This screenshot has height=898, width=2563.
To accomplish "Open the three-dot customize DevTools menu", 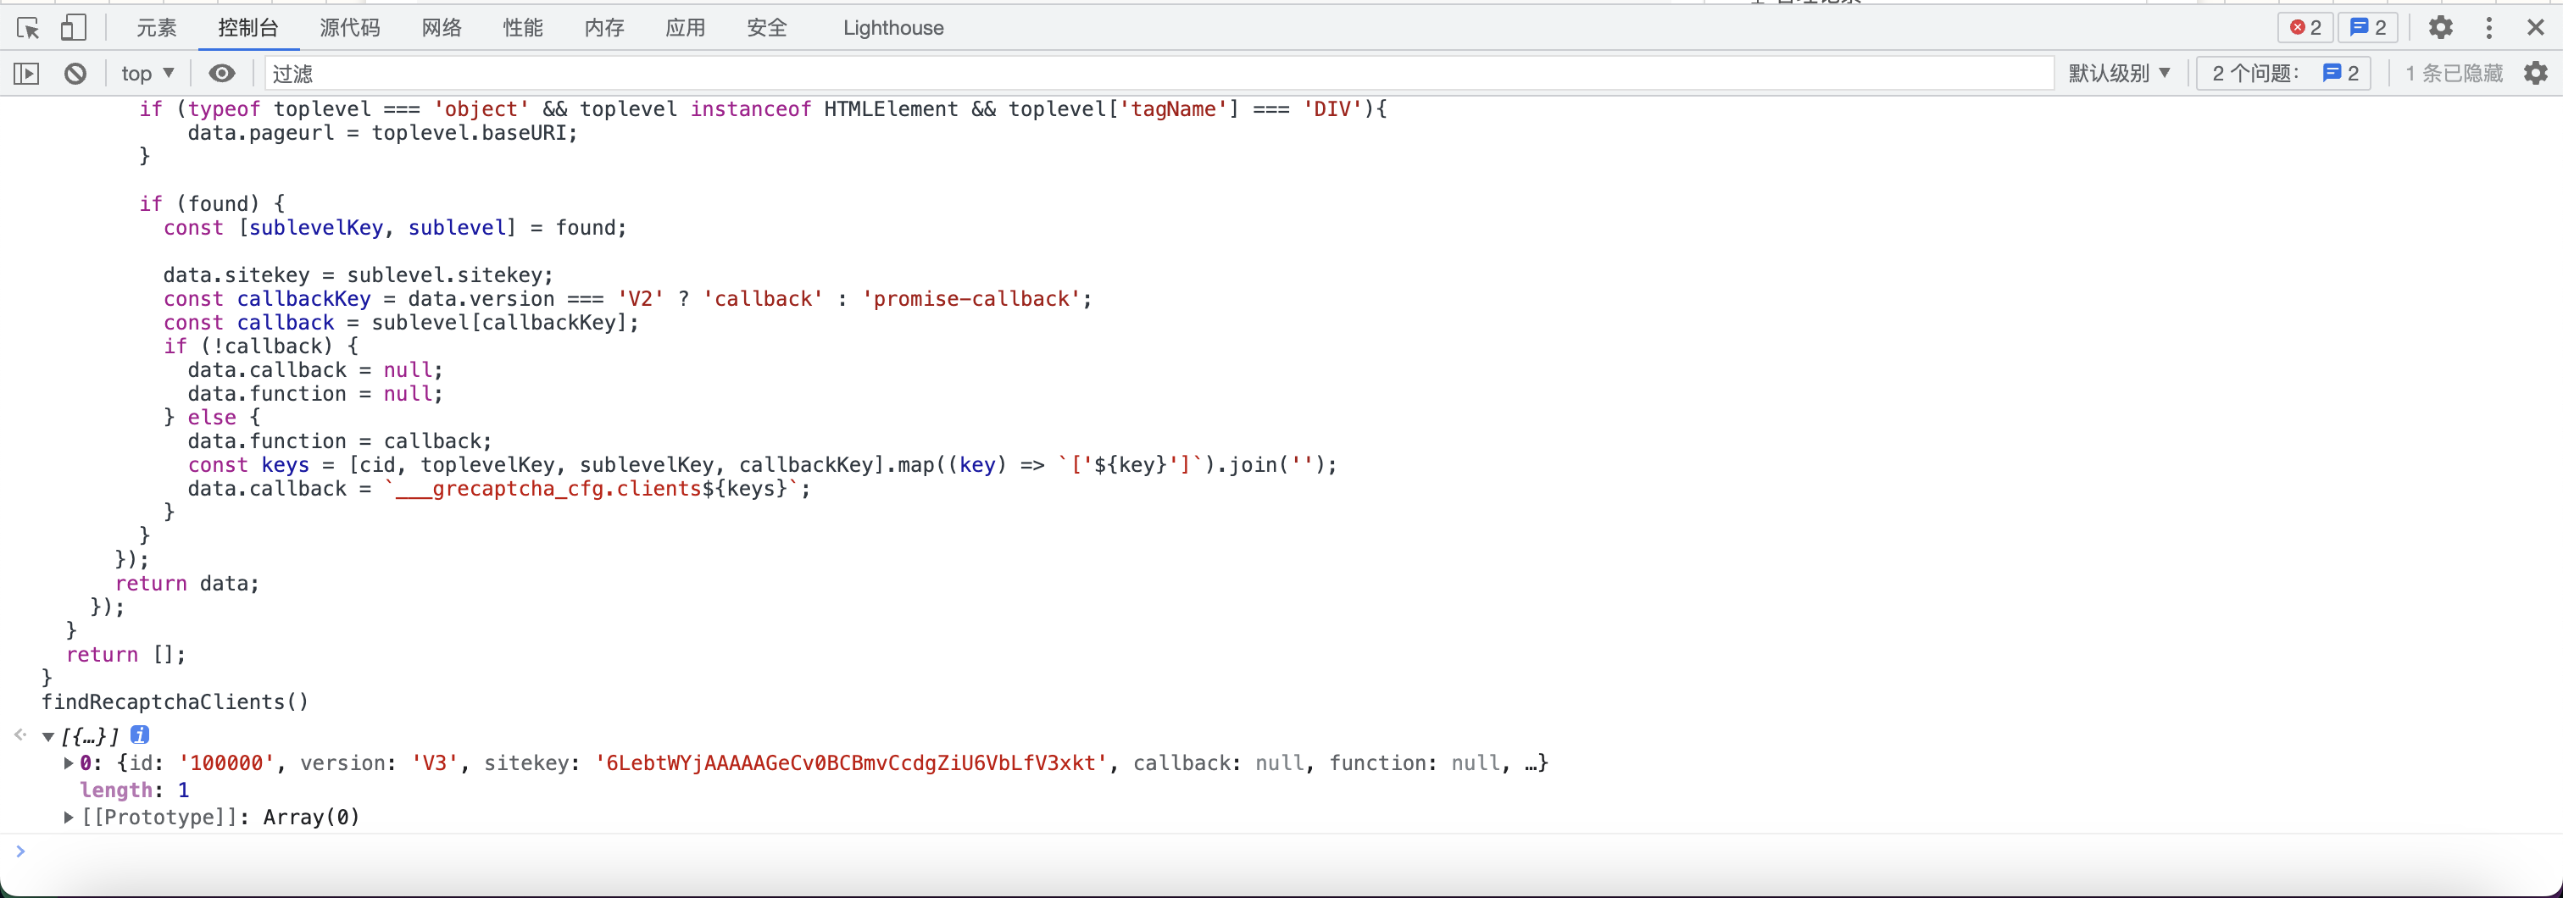I will coord(2489,28).
